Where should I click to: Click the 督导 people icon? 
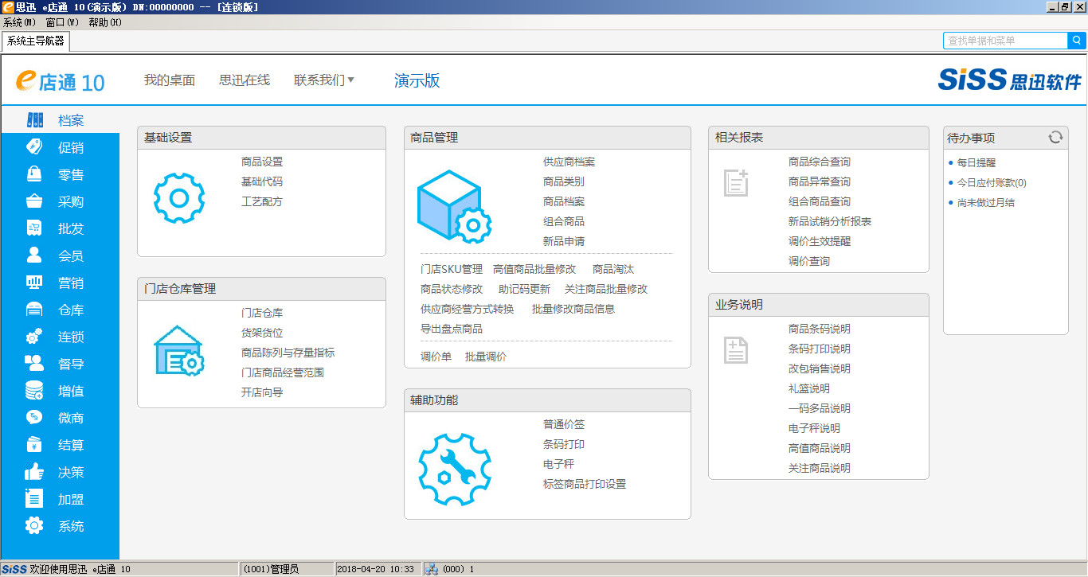pos(35,364)
